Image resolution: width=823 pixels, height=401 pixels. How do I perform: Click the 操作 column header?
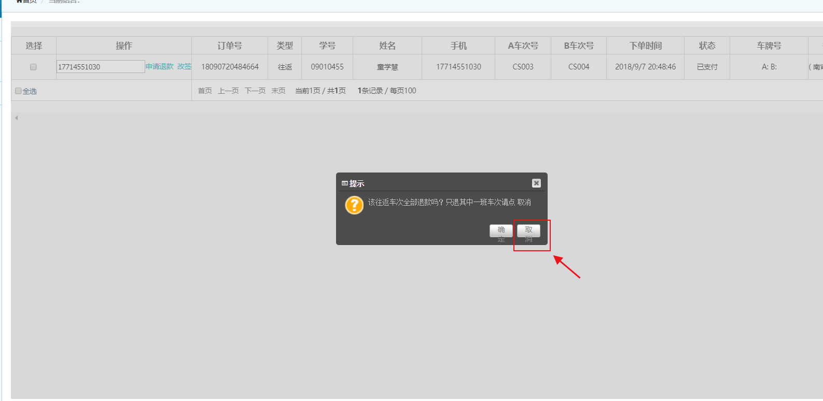tap(124, 46)
